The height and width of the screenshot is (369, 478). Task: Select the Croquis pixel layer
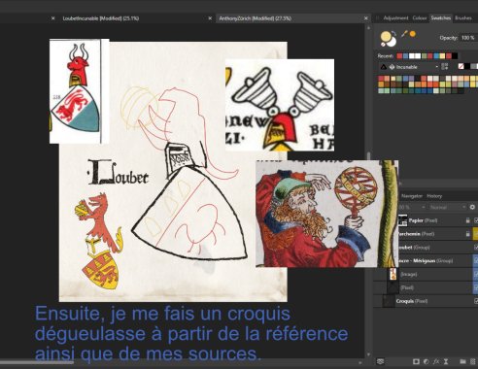coord(426,301)
